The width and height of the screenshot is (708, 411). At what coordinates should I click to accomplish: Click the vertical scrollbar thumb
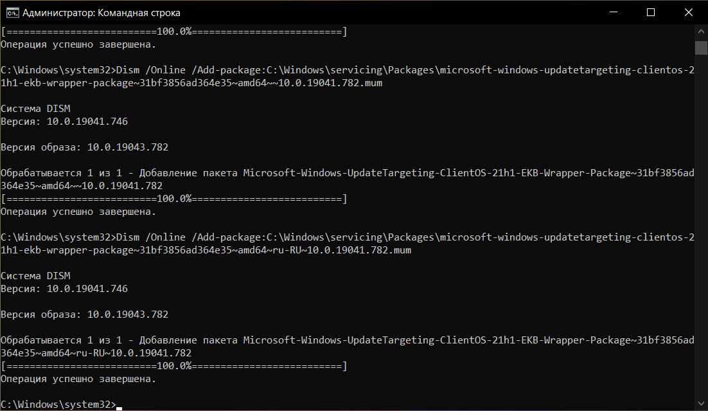(701, 47)
